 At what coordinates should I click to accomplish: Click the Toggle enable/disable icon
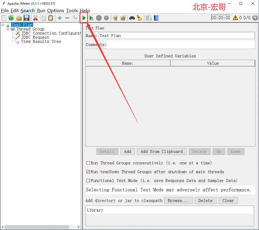pyautogui.click(x=75, y=17)
